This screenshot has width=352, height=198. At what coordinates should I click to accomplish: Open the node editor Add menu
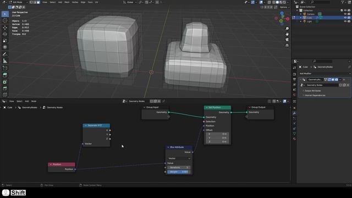[x=27, y=101]
